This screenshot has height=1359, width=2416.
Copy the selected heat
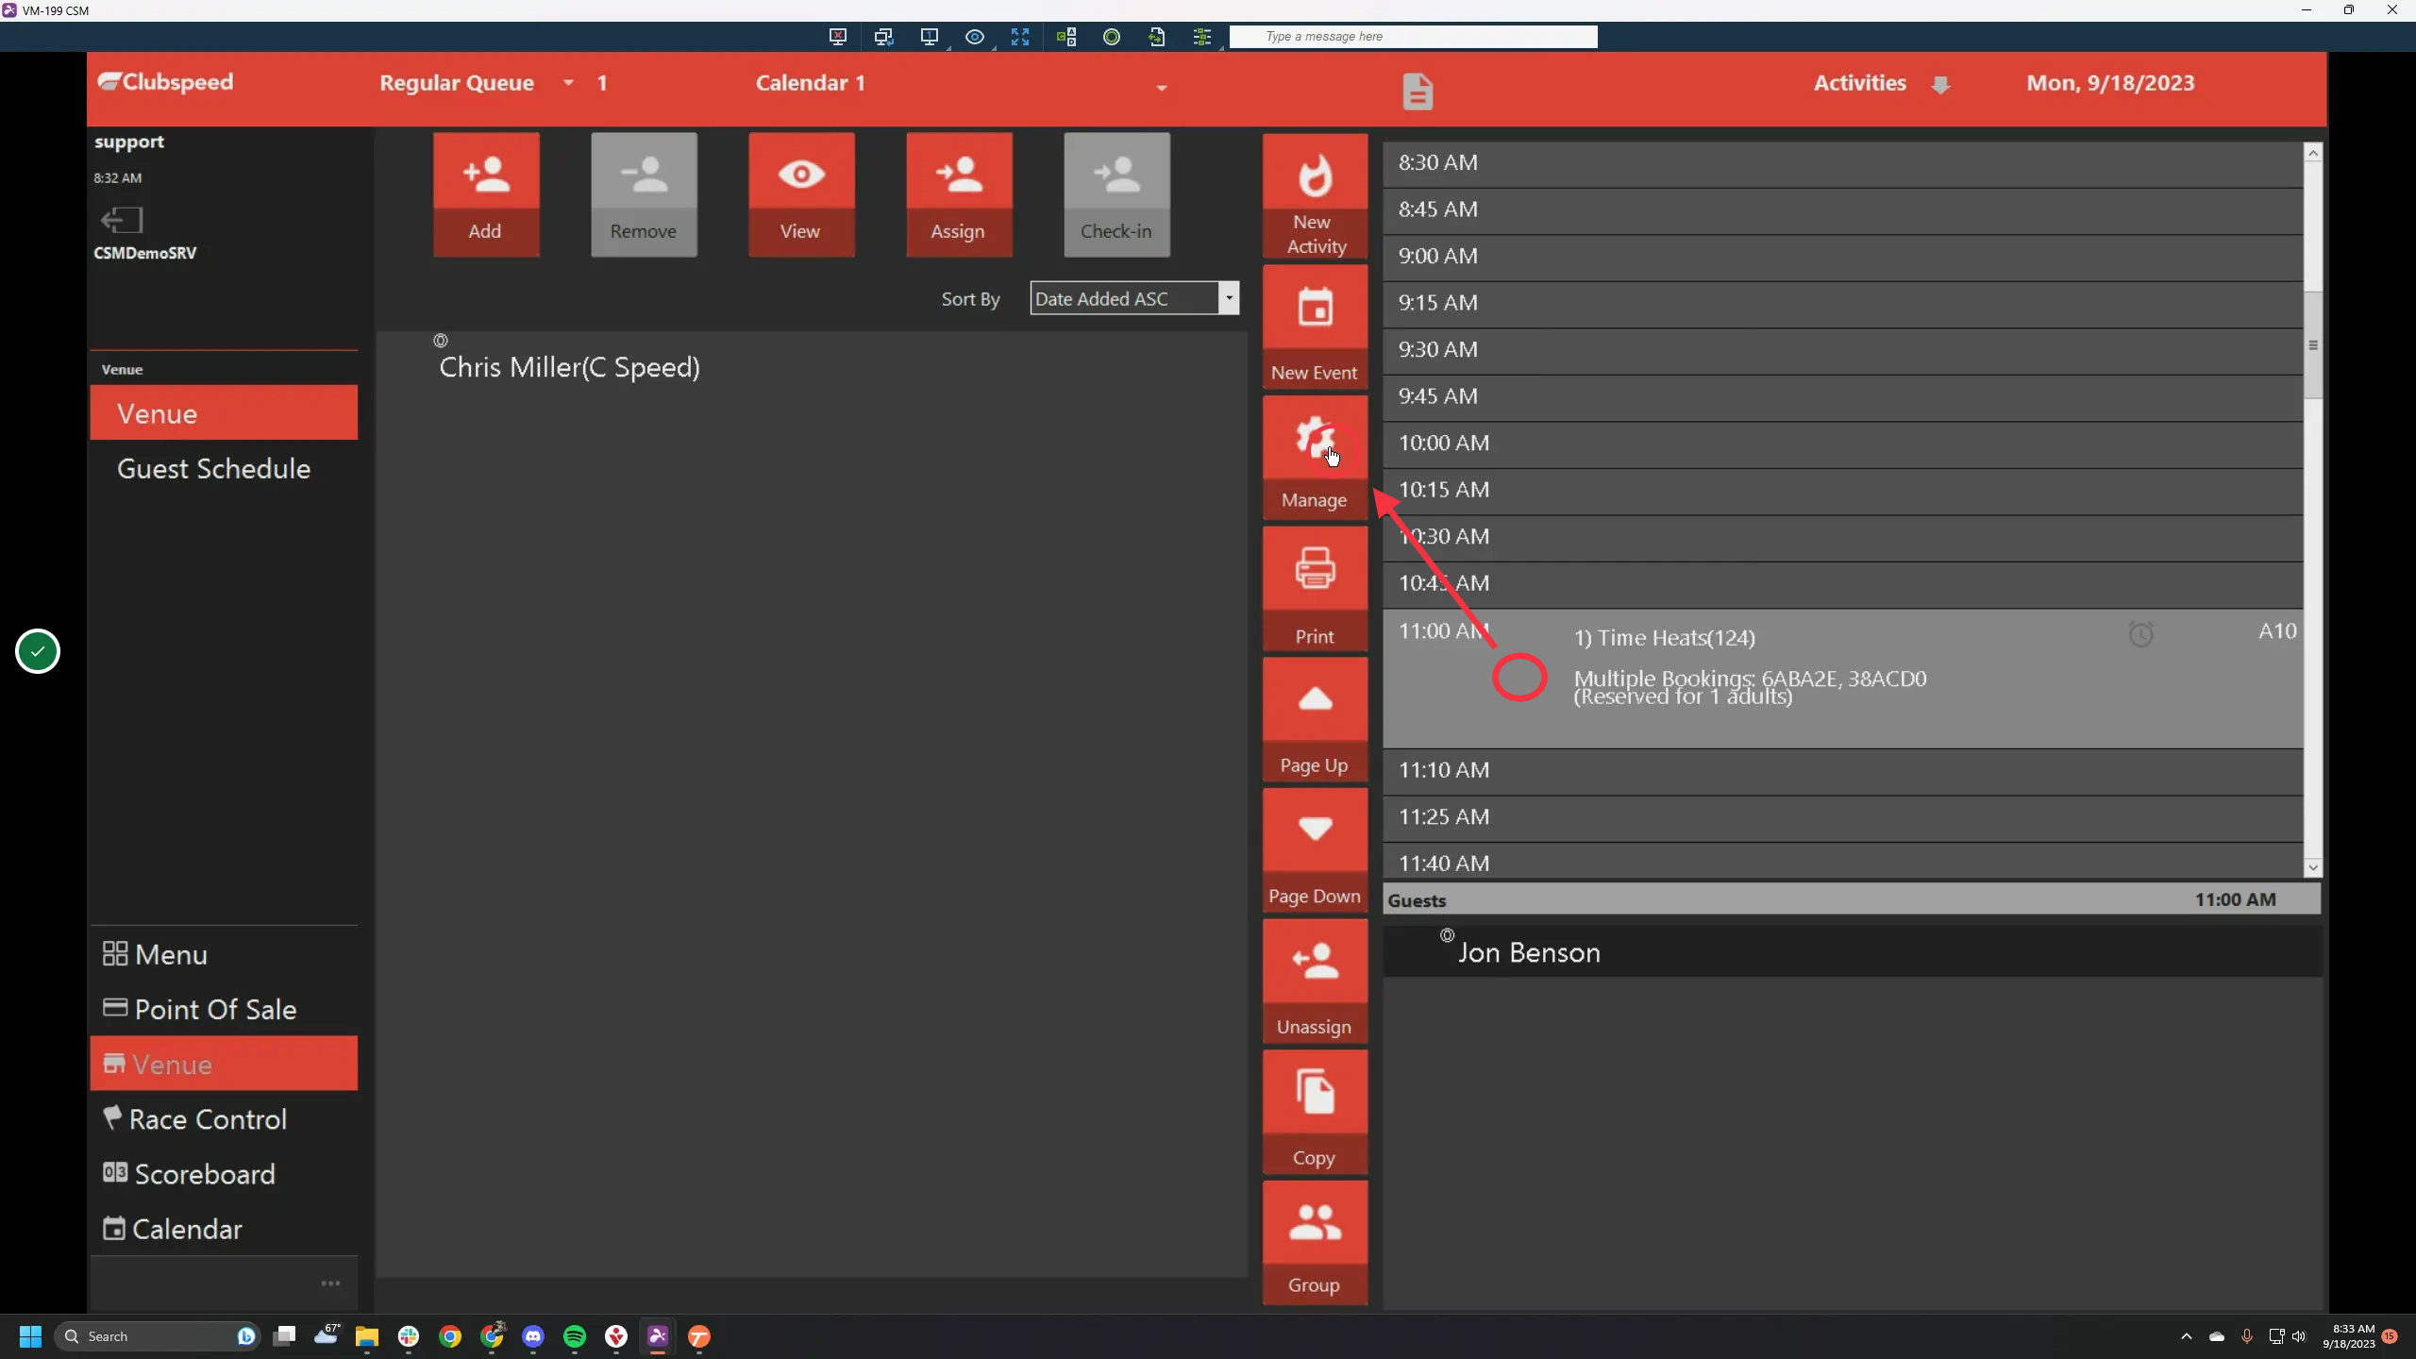(x=1315, y=1112)
